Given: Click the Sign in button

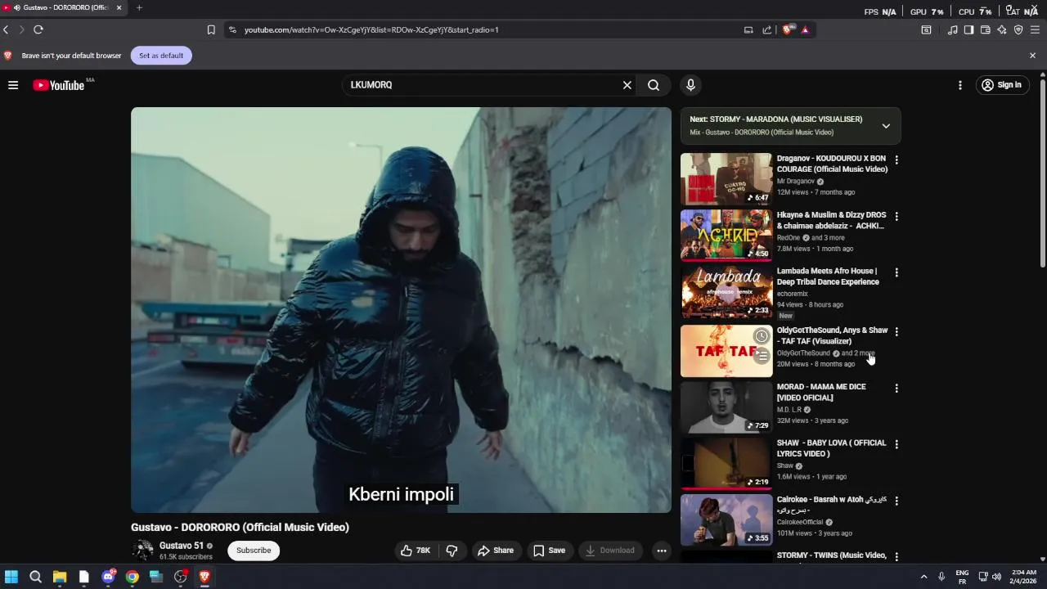Looking at the screenshot, I should pyautogui.click(x=1001, y=85).
